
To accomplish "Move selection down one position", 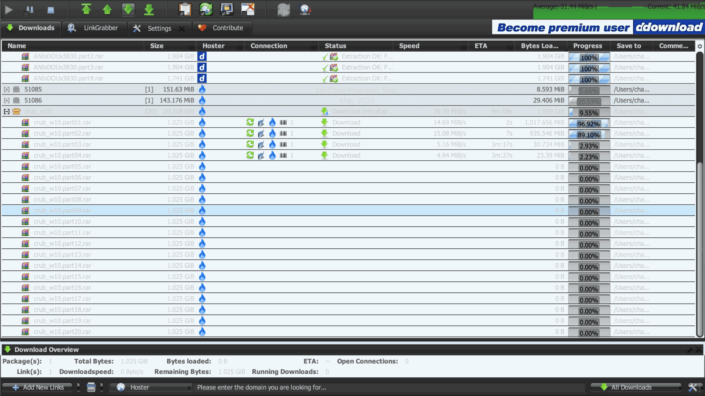I will tap(128, 9).
